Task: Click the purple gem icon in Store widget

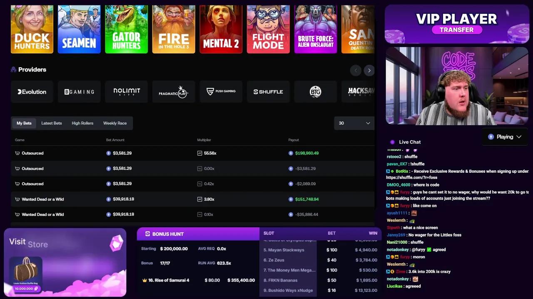Action: tap(117, 243)
